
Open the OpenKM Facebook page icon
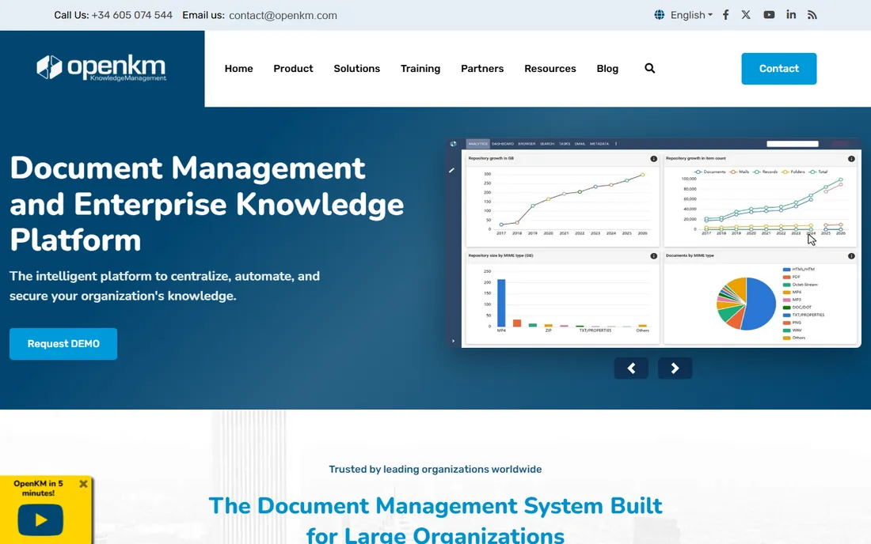pos(725,15)
